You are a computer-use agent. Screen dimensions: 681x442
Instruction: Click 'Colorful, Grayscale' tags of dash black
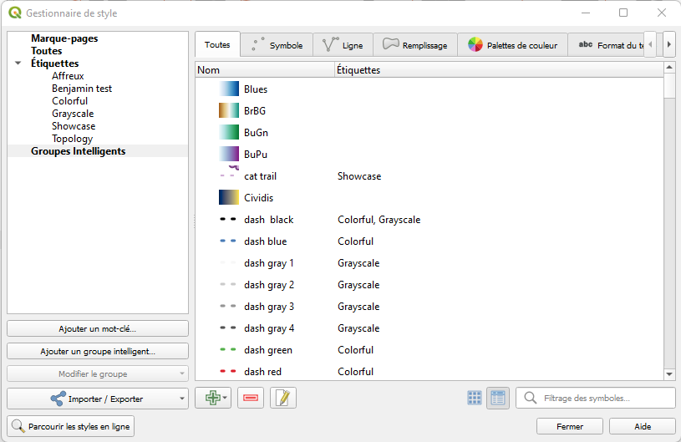point(379,219)
